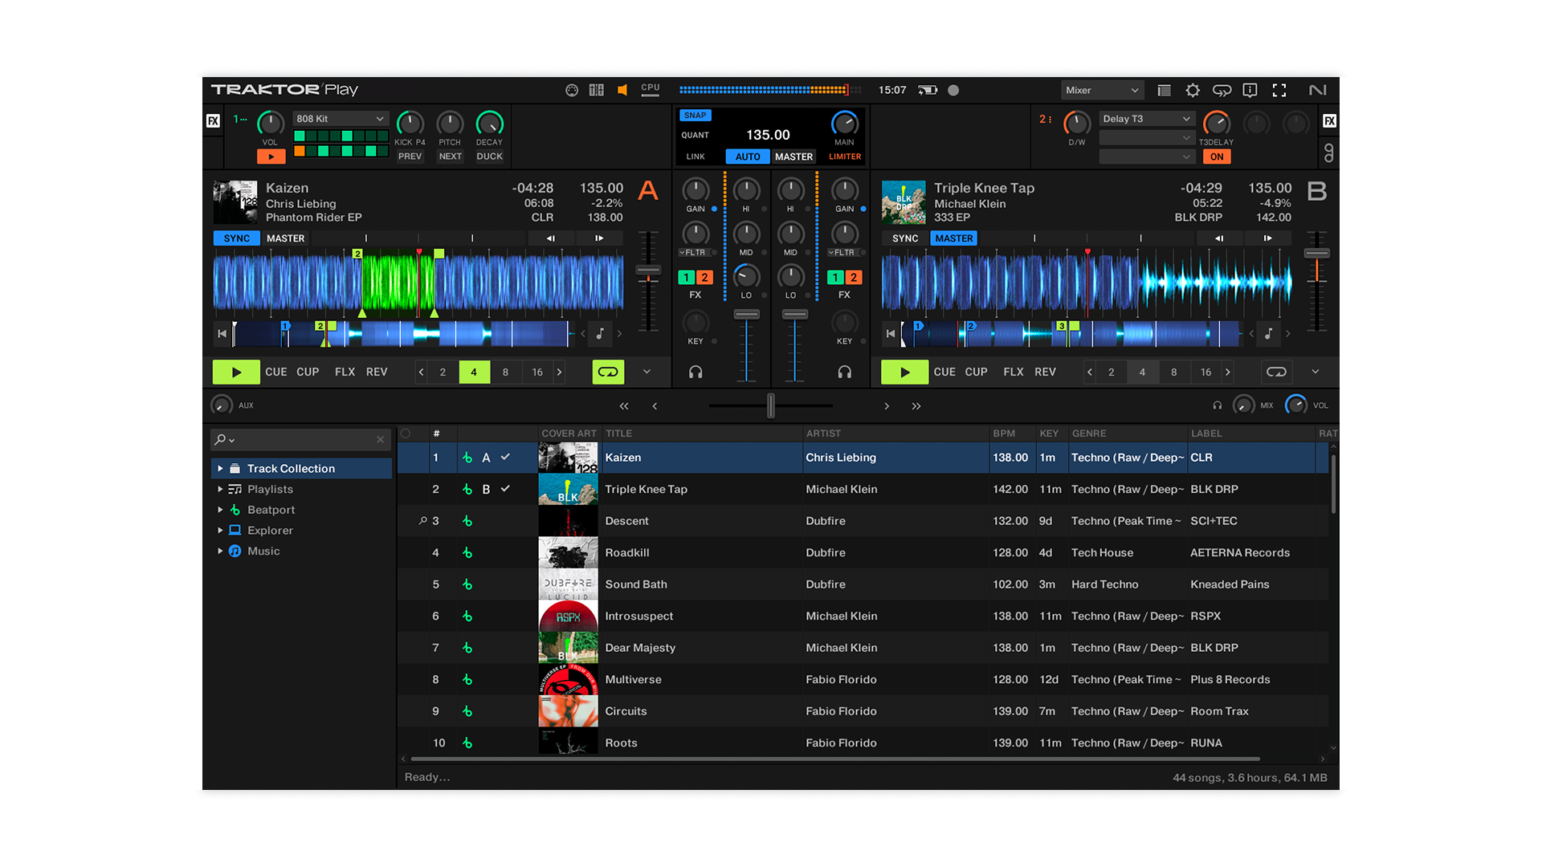Open the Traktor preferences gear icon
The image size is (1542, 867).
[x=1193, y=90]
